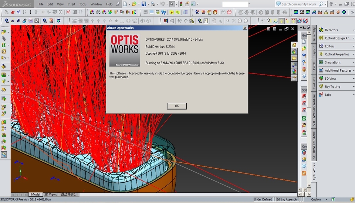The height and width of the screenshot is (203, 355).
Task: Switch to the Layout vertical tab
Action: pos(314,51)
